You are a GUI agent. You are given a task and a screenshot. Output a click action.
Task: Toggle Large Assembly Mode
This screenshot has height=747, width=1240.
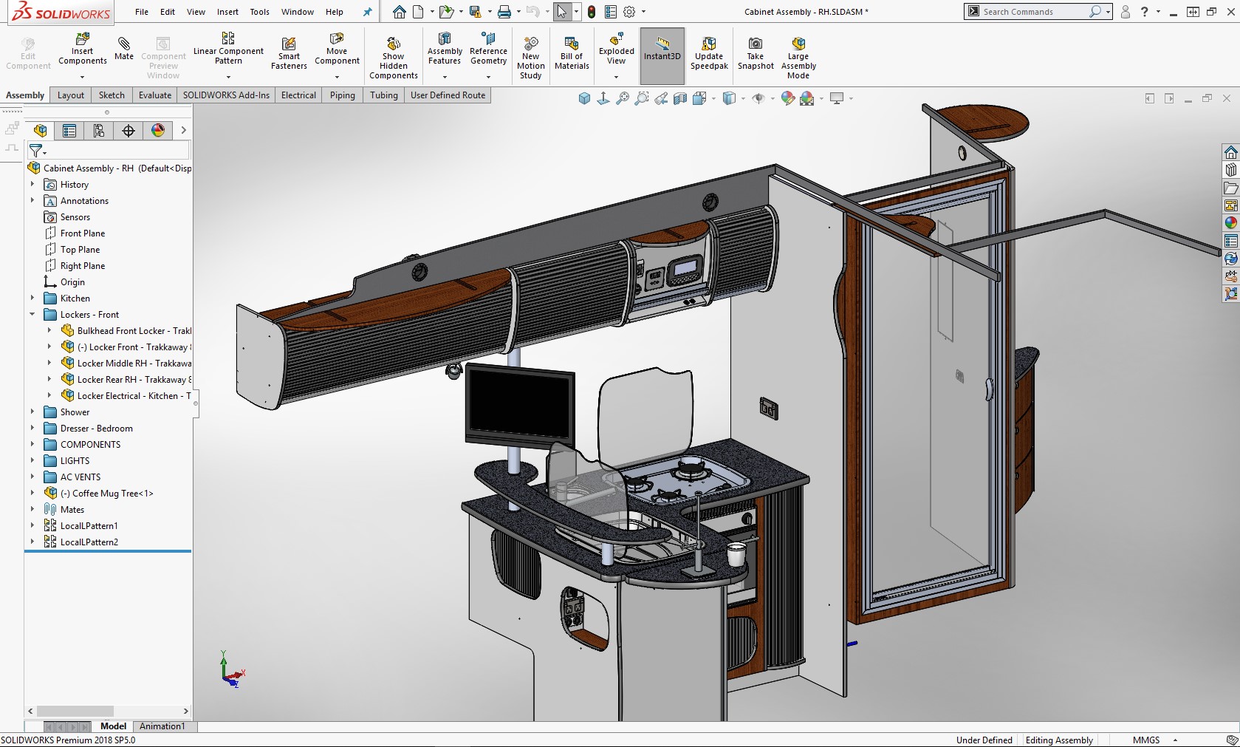[798, 44]
